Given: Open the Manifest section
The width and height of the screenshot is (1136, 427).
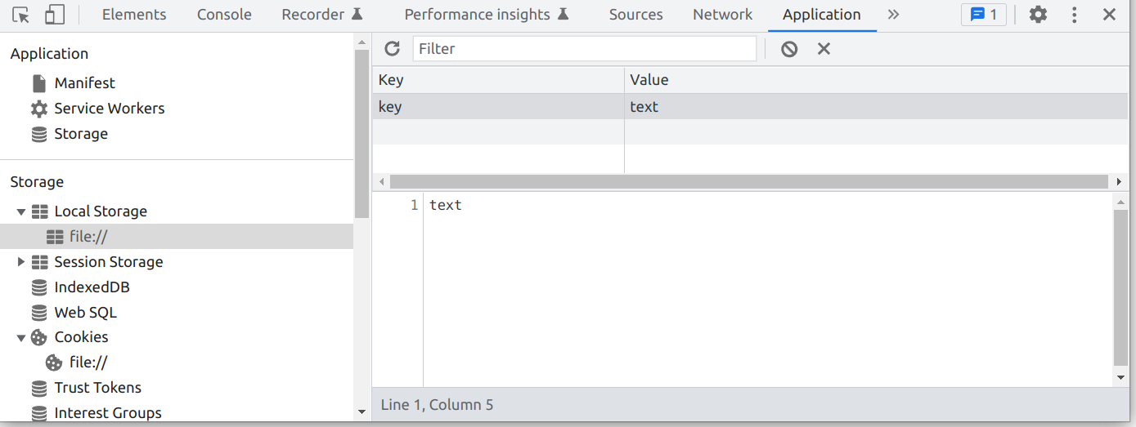Looking at the screenshot, I should (x=84, y=83).
